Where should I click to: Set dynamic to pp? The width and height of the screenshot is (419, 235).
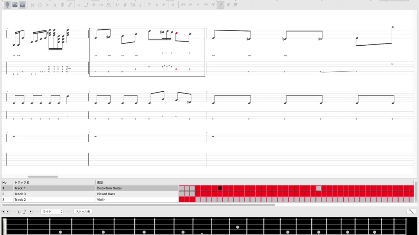coord(191,5)
